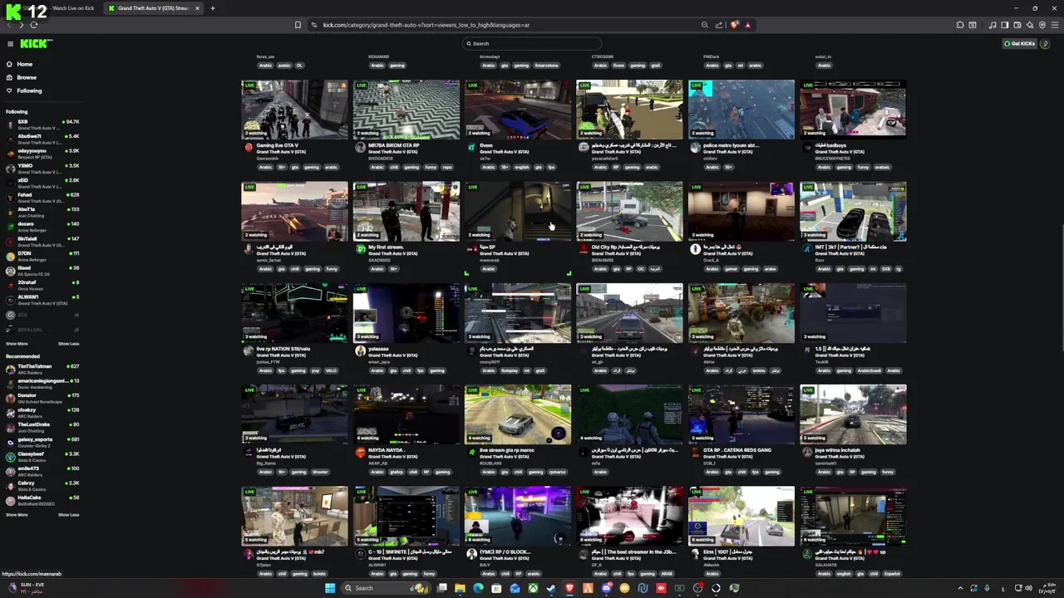1064x598 pixels.
Task: Open recommended channel Classybeef
Action: tap(42, 456)
